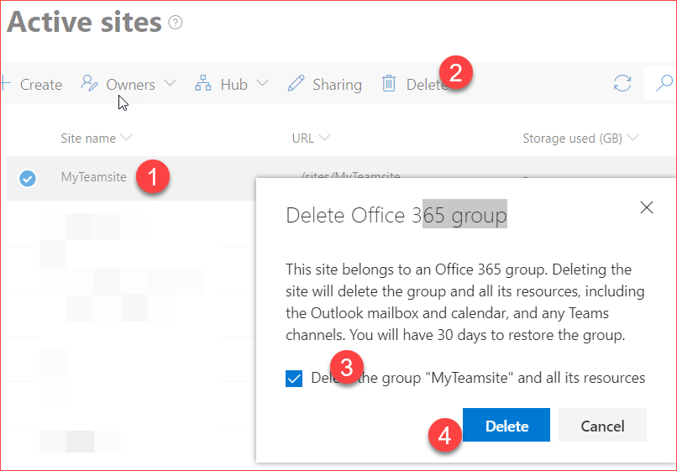Click the Storage used (GB) header text

tap(573, 139)
